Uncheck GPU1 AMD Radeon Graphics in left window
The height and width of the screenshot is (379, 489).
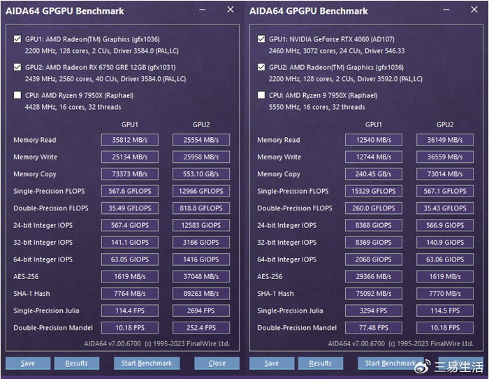[17, 40]
